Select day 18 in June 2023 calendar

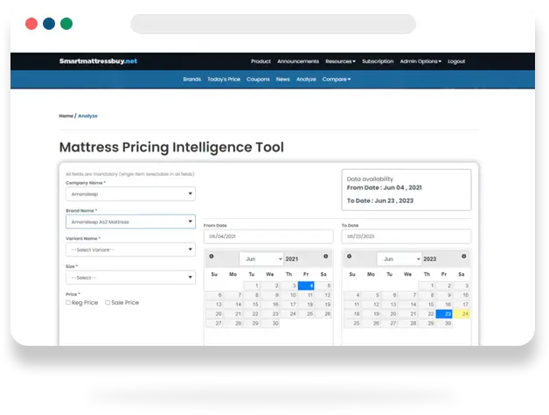point(352,313)
